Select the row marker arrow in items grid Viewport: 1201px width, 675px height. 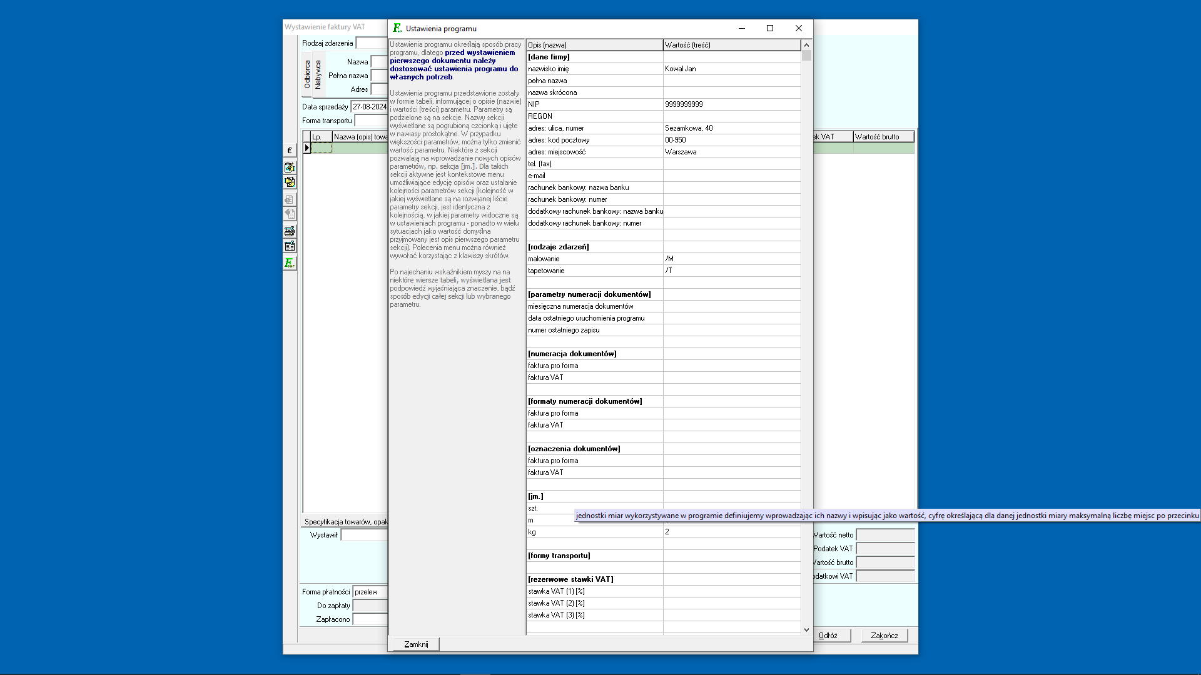307,148
